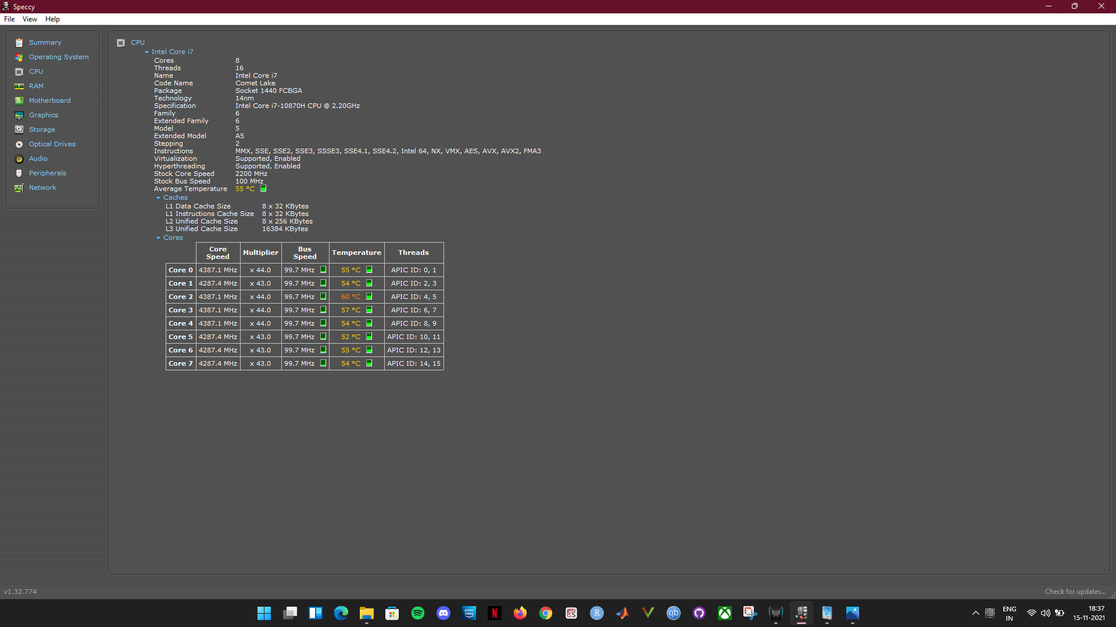Click the Core Speed column header
The height and width of the screenshot is (627, 1116).
click(x=218, y=253)
